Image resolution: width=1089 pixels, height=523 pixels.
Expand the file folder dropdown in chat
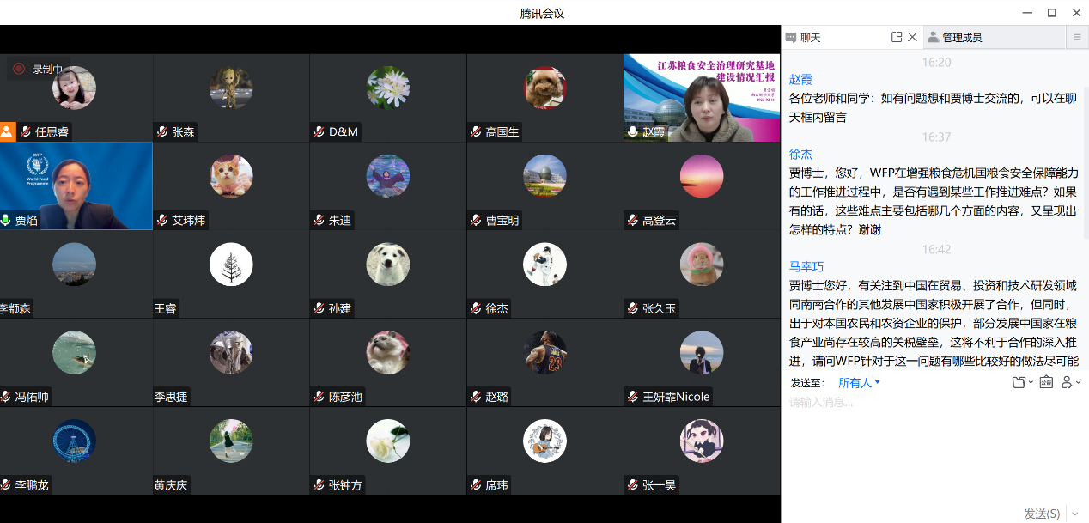1022,382
